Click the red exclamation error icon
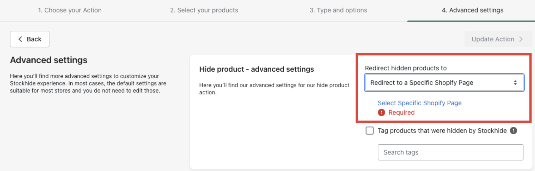Viewport: 535px width, 171px height. coord(381,112)
